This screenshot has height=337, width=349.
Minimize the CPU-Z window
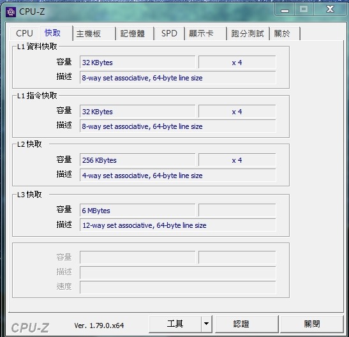[285, 10]
